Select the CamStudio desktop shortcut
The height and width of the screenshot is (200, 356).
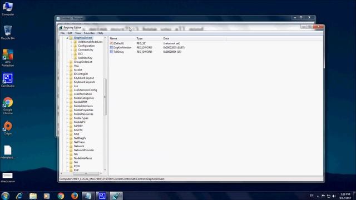(8, 80)
